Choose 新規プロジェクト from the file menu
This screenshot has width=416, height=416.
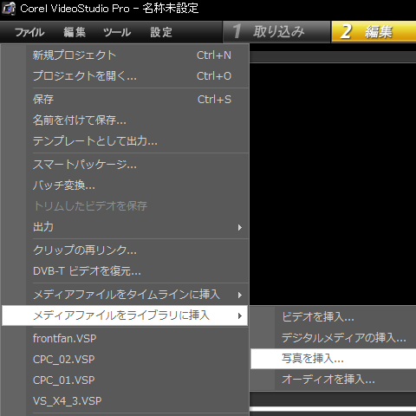point(125,55)
